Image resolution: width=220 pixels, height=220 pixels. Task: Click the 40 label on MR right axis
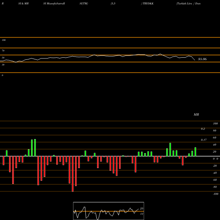pos(215,145)
